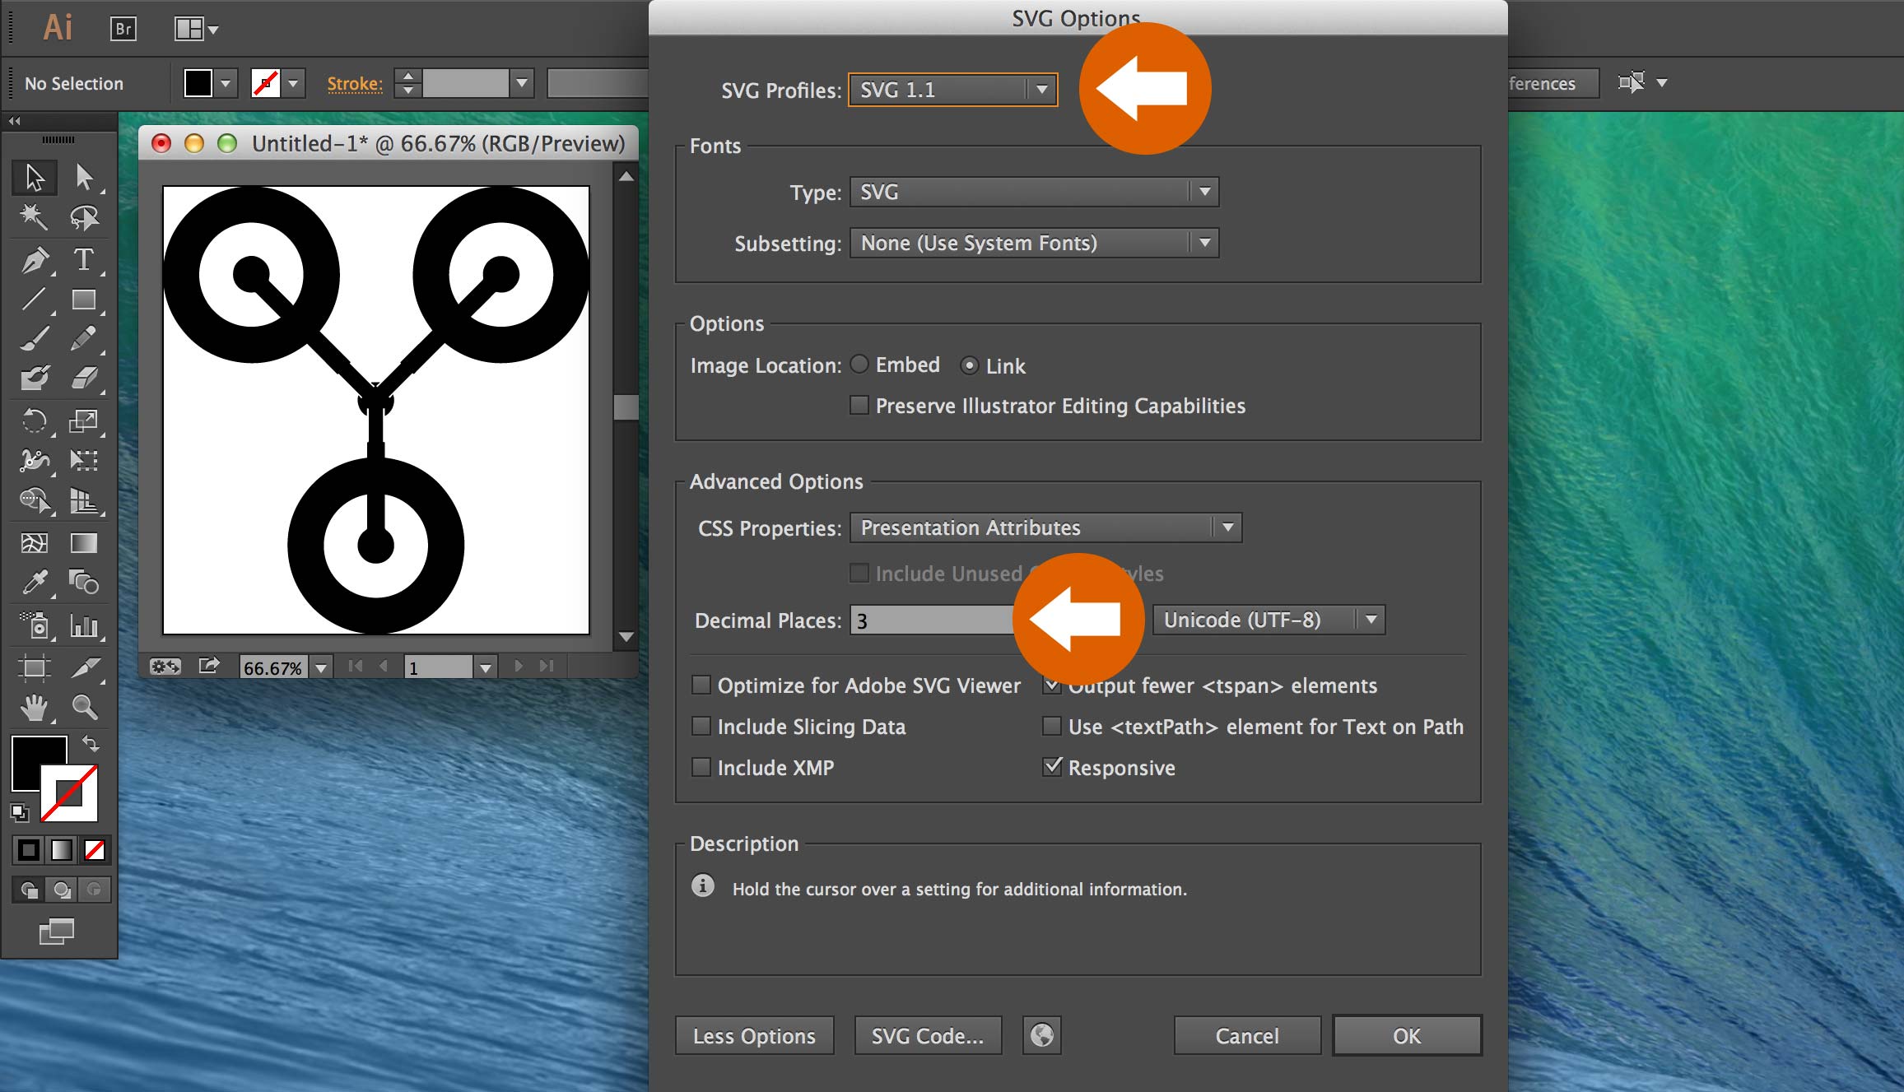Select the Column Graph tool
Screen dimensions: 1904x1092
(84, 625)
